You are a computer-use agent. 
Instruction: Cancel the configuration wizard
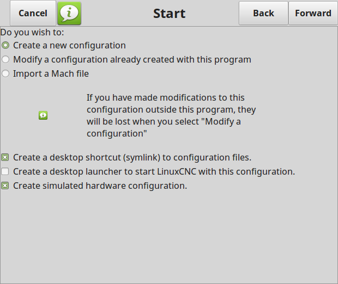click(x=33, y=13)
